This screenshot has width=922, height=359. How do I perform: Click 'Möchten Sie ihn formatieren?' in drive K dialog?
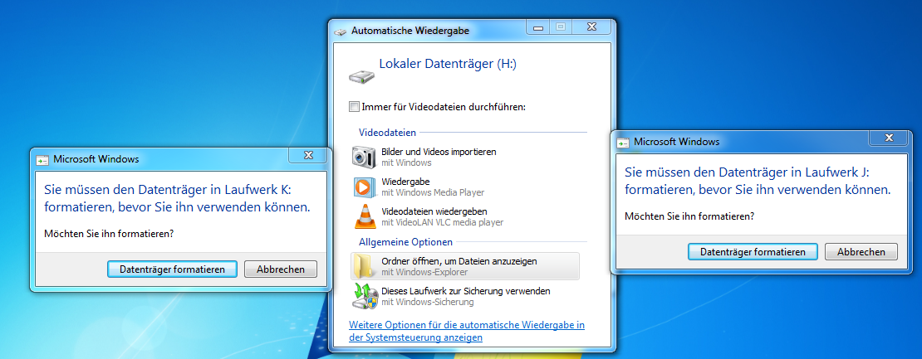click(110, 234)
